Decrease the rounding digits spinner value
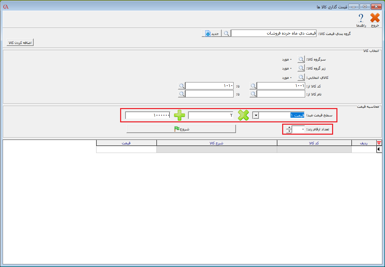Image resolution: width=385 pixels, height=267 pixels. pos(289,131)
